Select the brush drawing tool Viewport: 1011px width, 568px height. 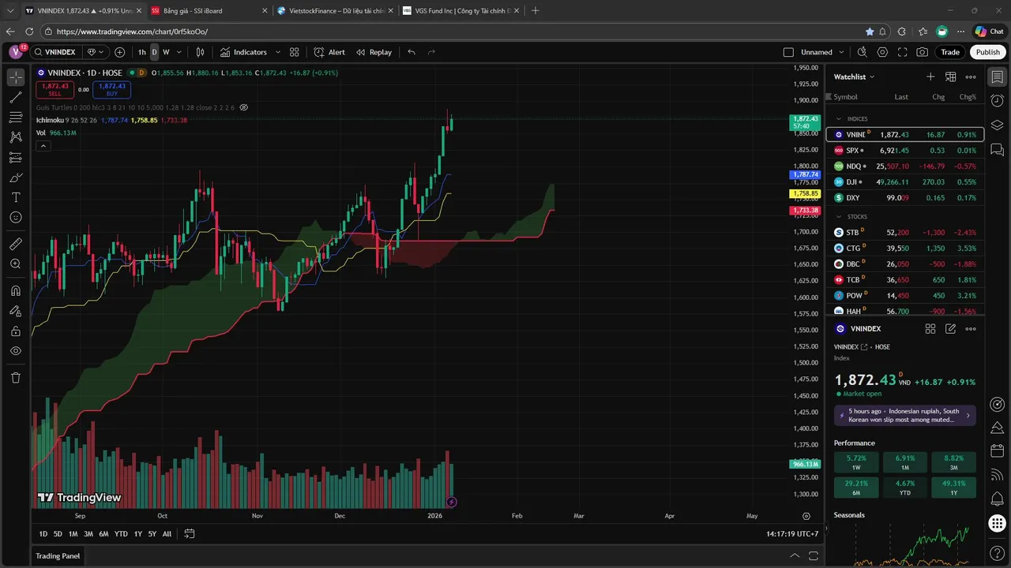[16, 177]
